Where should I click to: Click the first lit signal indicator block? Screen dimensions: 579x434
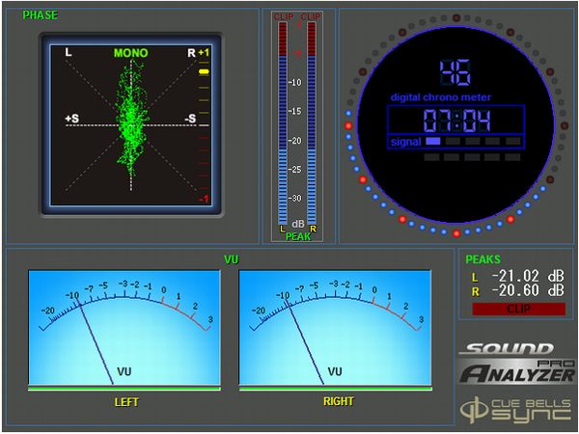pyautogui.click(x=433, y=142)
